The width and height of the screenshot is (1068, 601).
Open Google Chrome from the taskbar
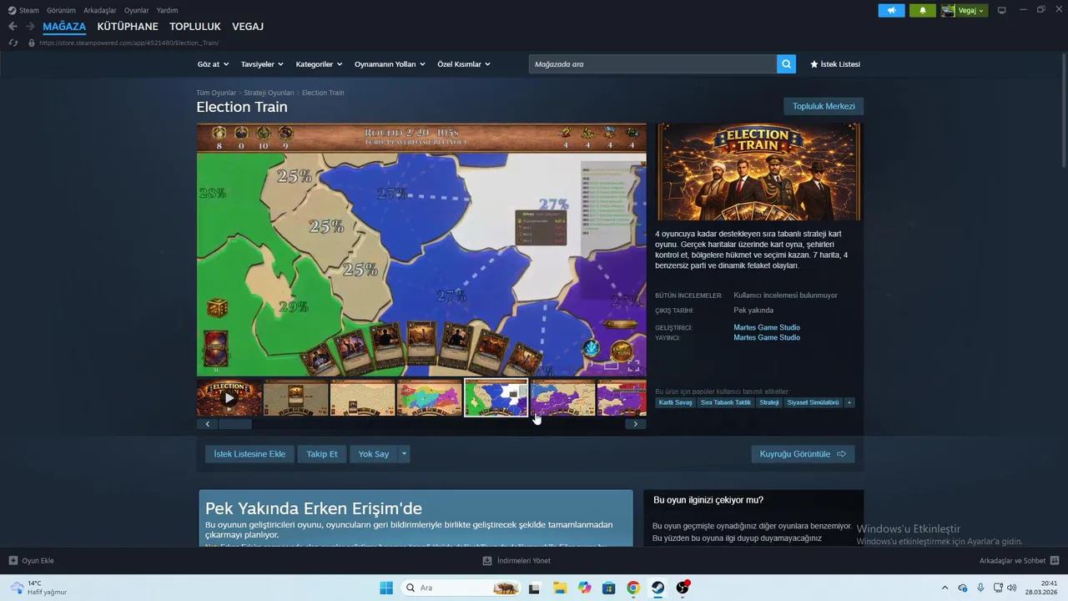[x=633, y=588]
